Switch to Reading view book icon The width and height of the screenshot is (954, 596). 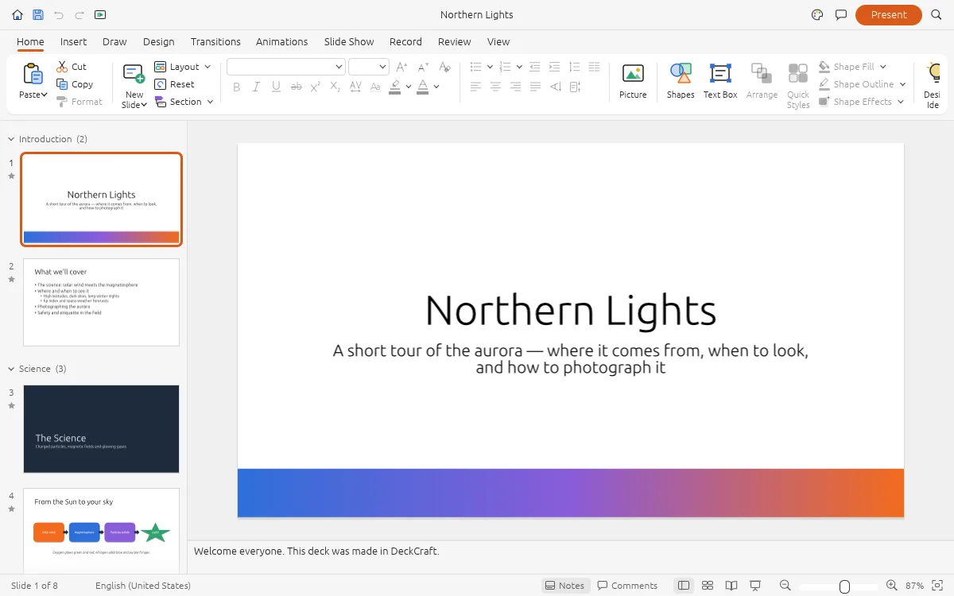(x=731, y=586)
